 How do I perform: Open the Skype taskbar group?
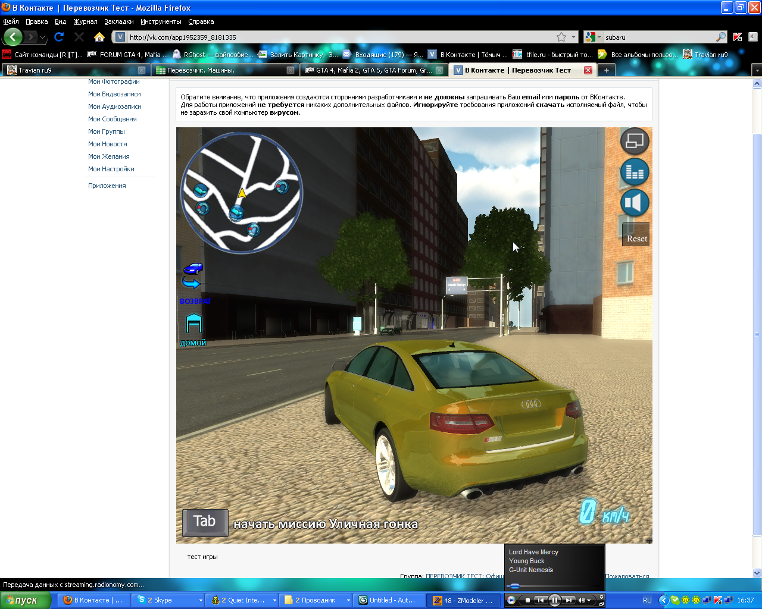169,600
